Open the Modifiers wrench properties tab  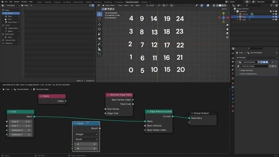[233, 87]
